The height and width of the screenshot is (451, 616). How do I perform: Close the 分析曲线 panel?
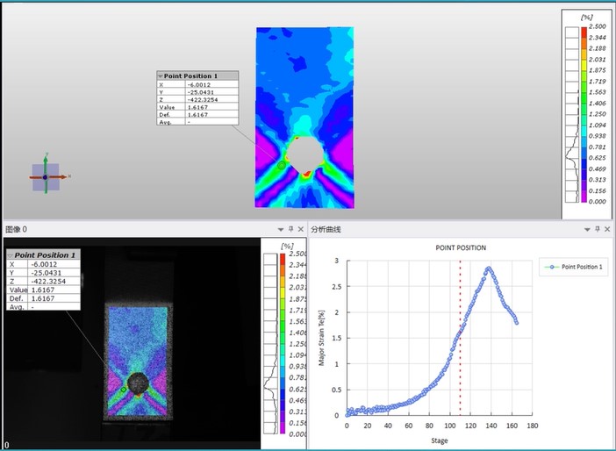coord(608,229)
